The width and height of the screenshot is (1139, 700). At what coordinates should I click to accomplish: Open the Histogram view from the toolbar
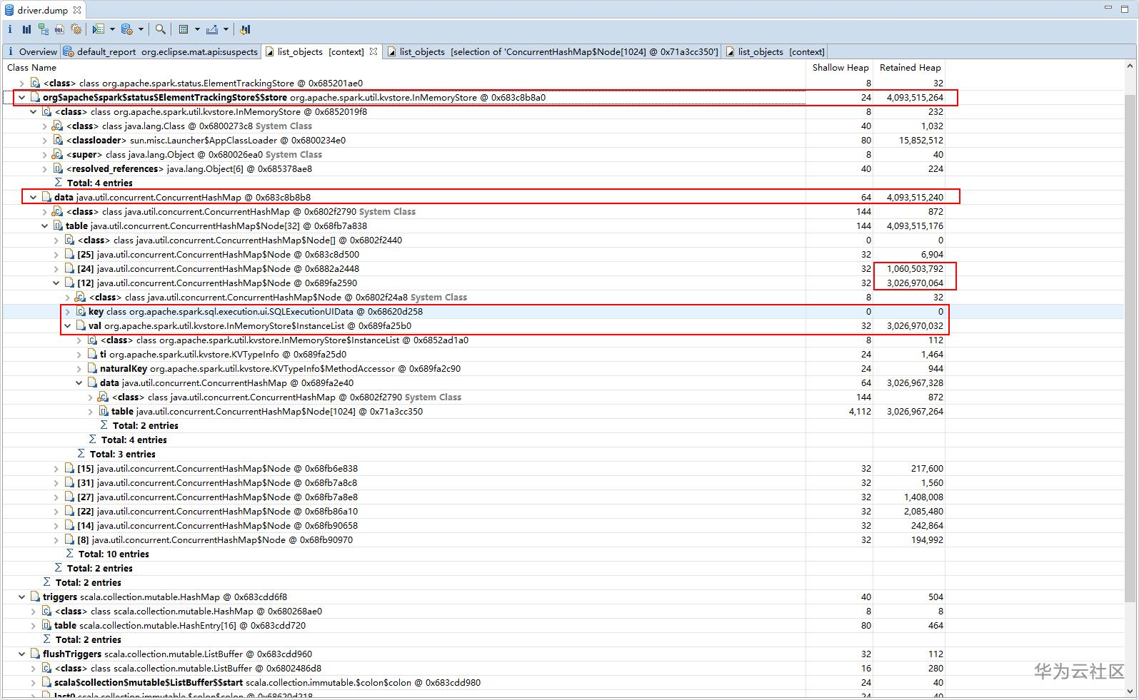point(26,29)
